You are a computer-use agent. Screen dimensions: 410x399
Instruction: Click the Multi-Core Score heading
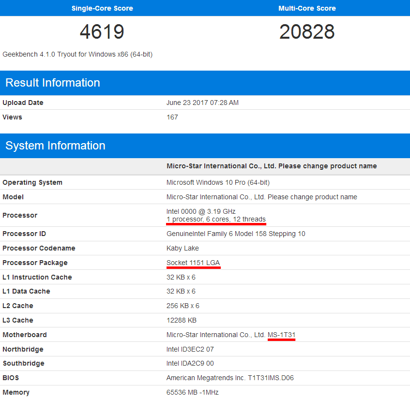click(307, 8)
